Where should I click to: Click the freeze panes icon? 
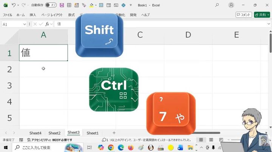tap(108, 5)
